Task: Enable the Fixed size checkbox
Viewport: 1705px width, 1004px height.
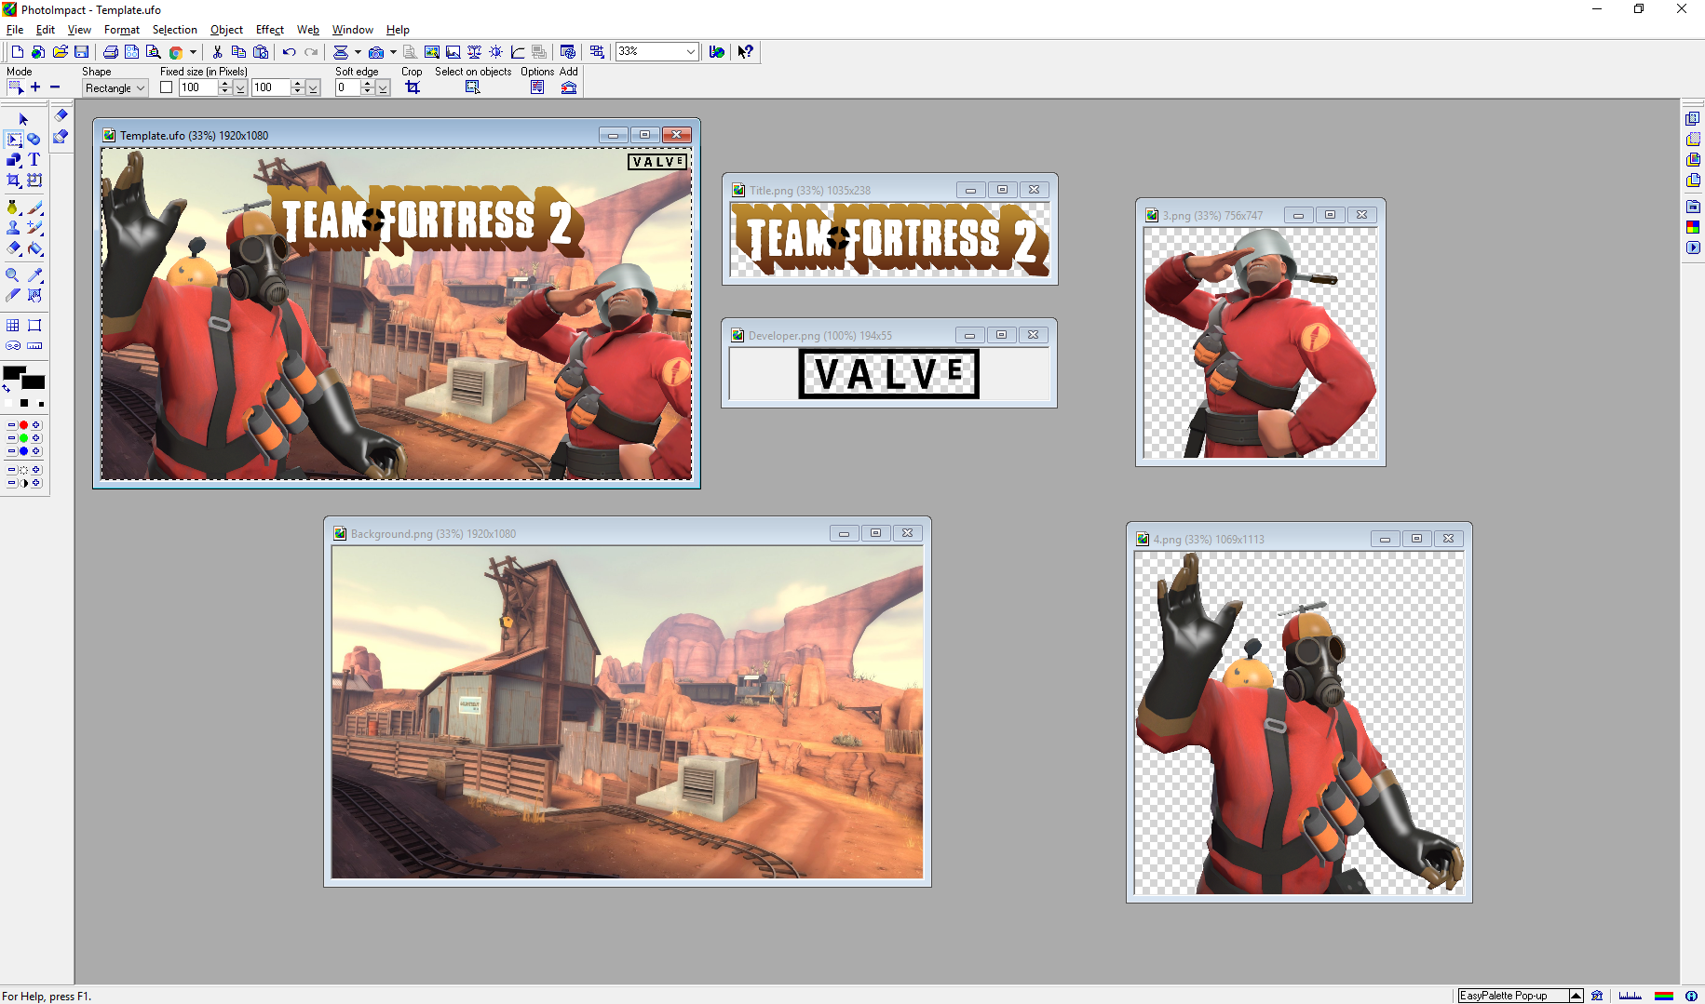Action: pyautogui.click(x=167, y=87)
